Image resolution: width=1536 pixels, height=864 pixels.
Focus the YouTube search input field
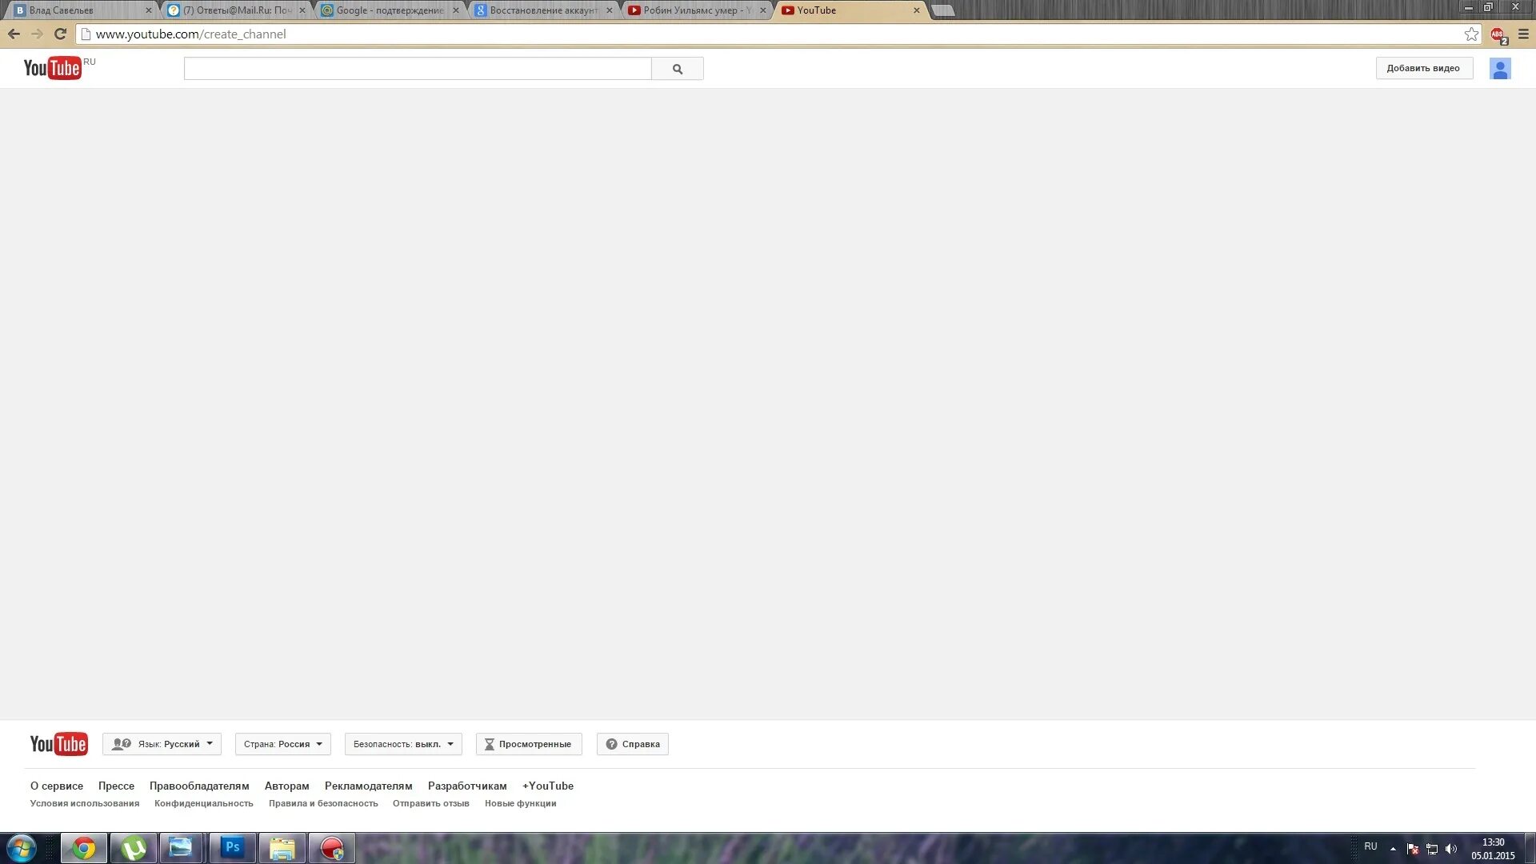tap(417, 69)
